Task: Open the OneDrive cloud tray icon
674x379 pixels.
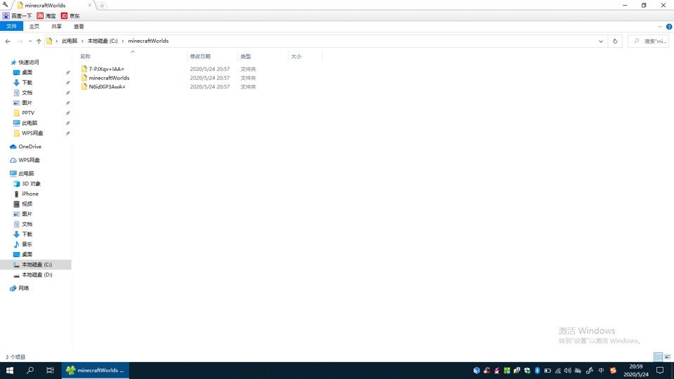Action: point(578,371)
